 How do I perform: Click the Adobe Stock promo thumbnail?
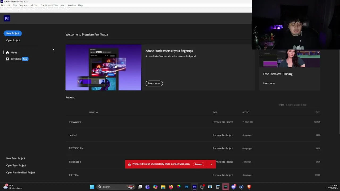[x=103, y=67]
